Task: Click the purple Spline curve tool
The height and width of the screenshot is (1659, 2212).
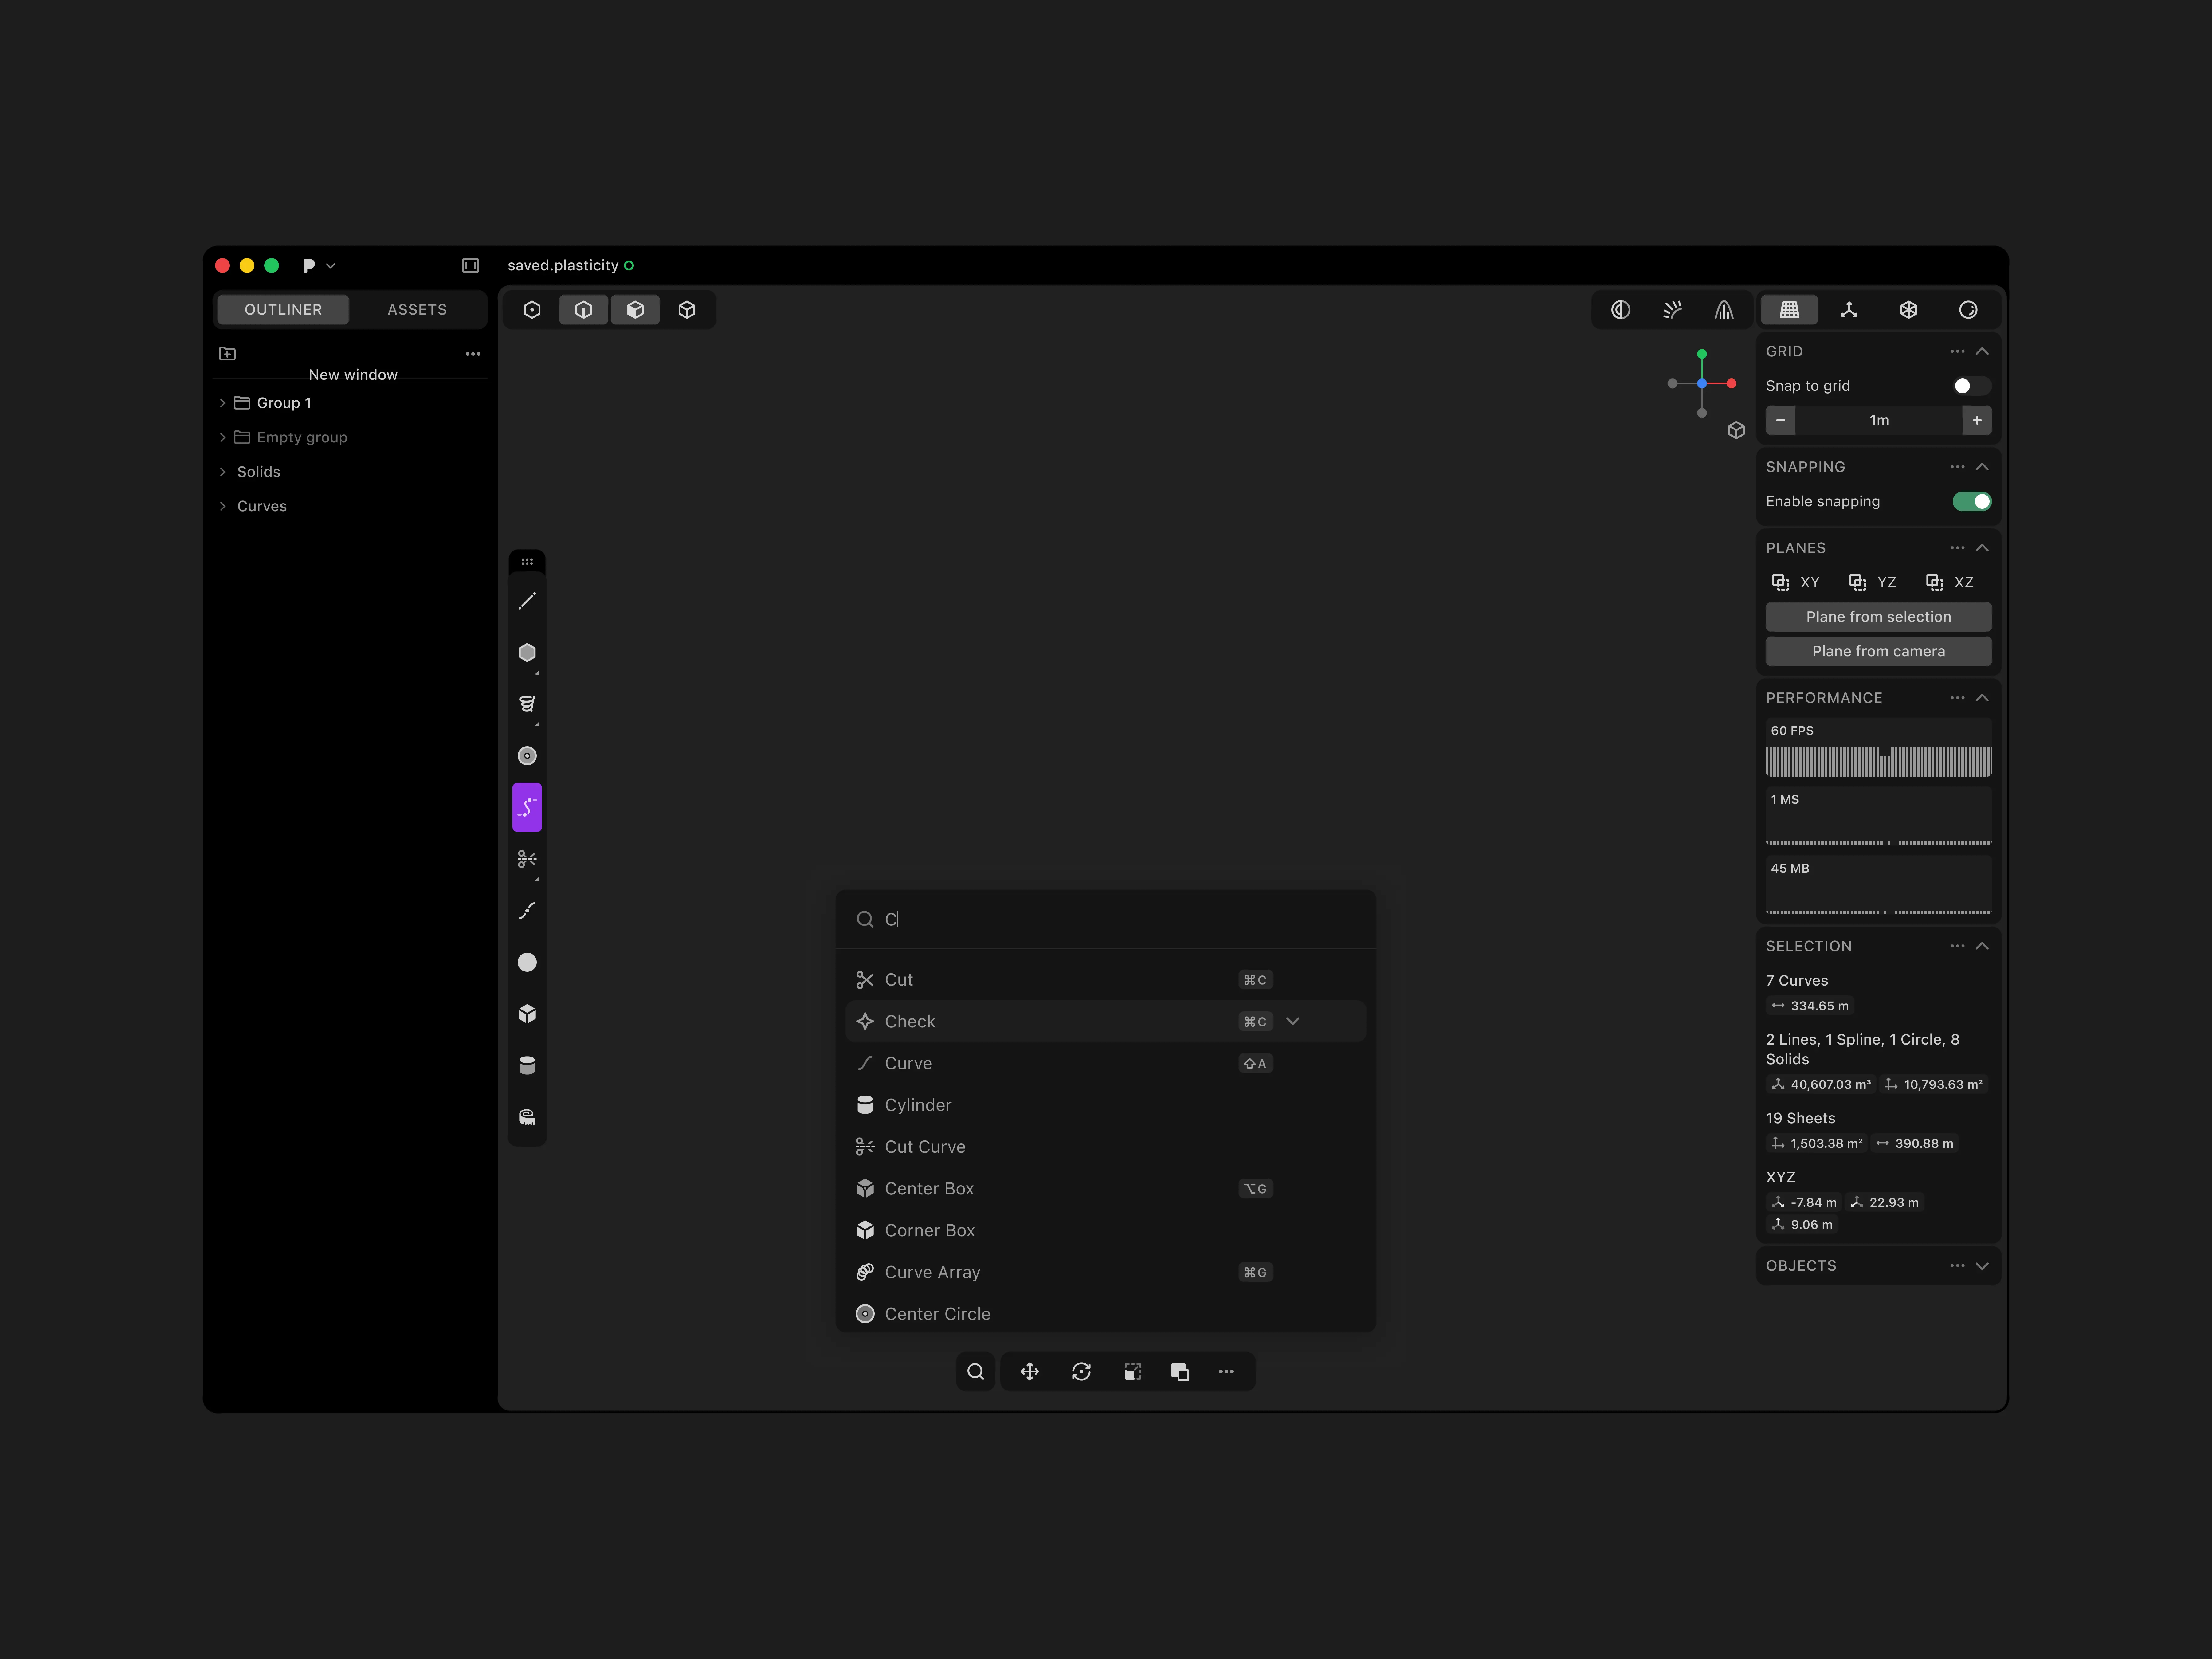Action: click(527, 807)
